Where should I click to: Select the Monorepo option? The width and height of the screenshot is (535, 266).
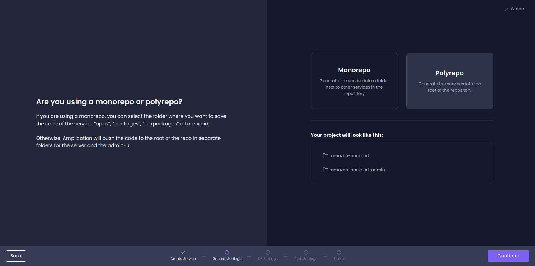click(x=354, y=81)
